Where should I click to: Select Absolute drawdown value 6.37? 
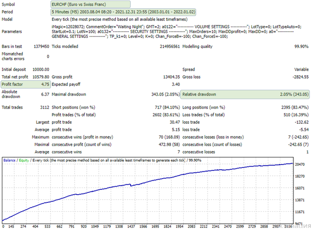pyautogui.click(x=45, y=94)
